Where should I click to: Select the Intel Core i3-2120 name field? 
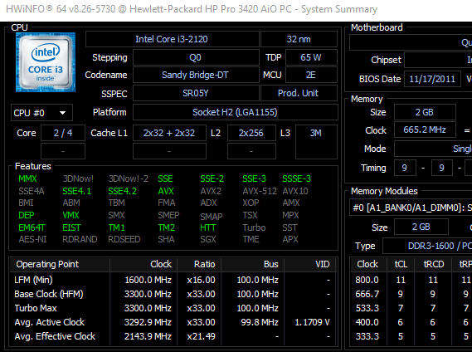coord(172,39)
